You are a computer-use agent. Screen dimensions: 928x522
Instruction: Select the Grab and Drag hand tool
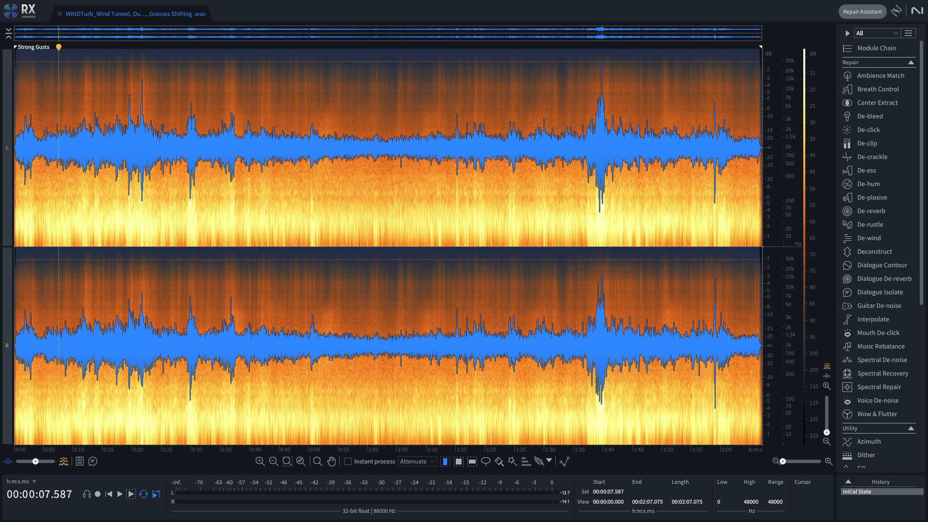(331, 462)
